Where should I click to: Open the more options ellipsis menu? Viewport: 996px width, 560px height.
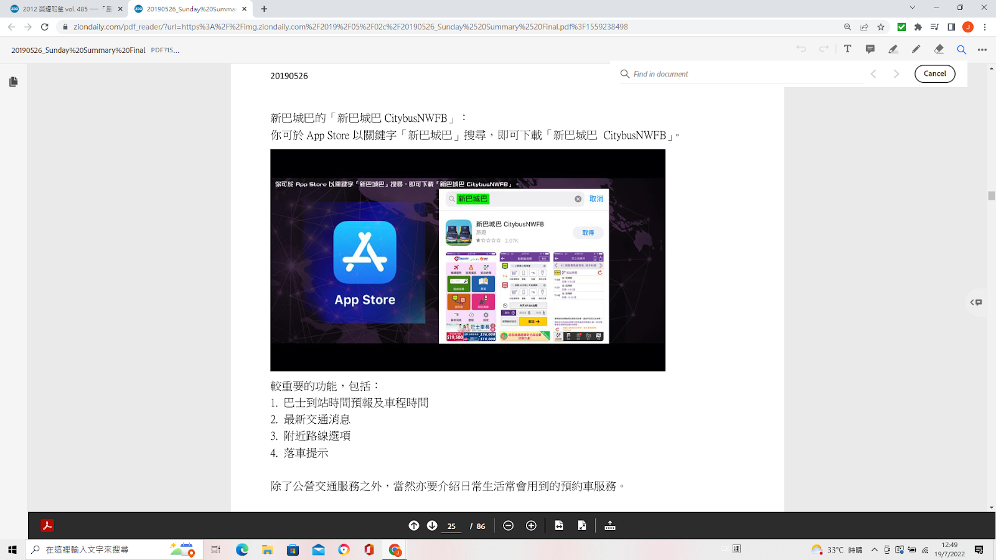coord(982,50)
